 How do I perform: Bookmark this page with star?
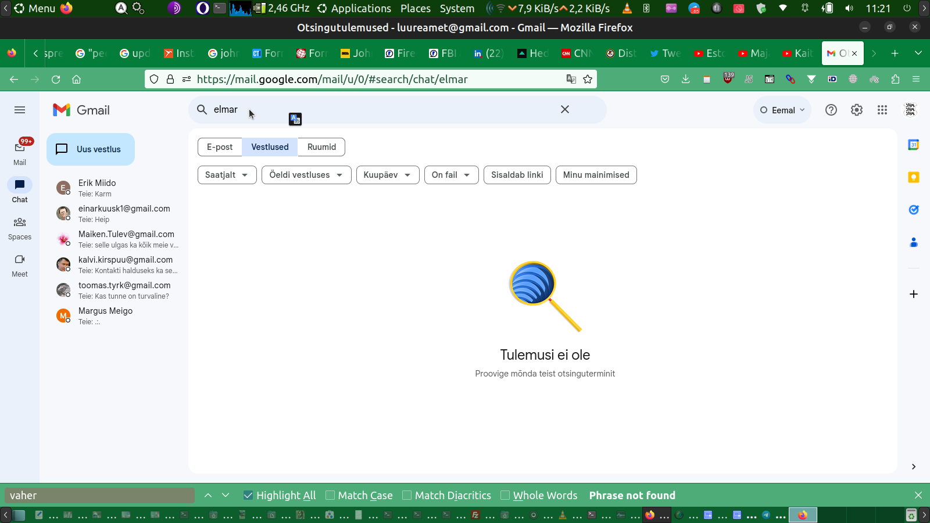pyautogui.click(x=588, y=79)
